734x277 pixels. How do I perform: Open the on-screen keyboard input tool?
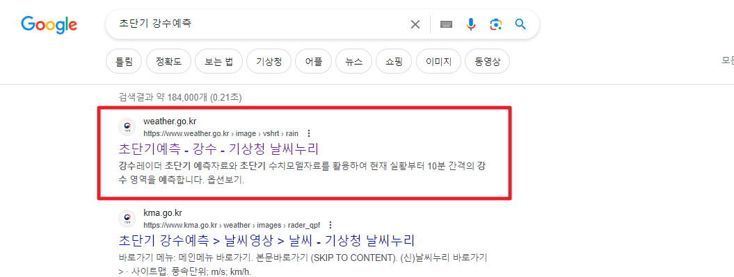click(x=446, y=24)
